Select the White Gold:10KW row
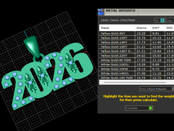Image resolution: width=174 pixels, height=131 pixels. [137, 69]
